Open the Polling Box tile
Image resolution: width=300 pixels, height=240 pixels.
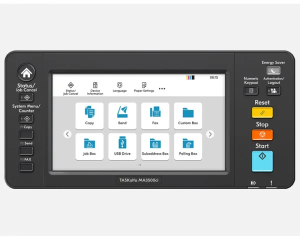pyautogui.click(x=188, y=146)
